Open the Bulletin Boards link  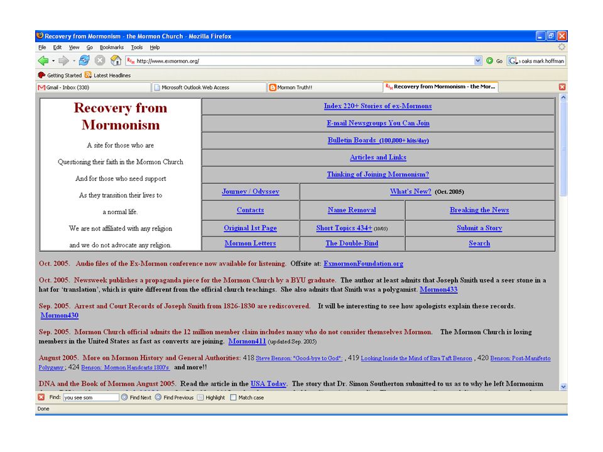(378, 140)
